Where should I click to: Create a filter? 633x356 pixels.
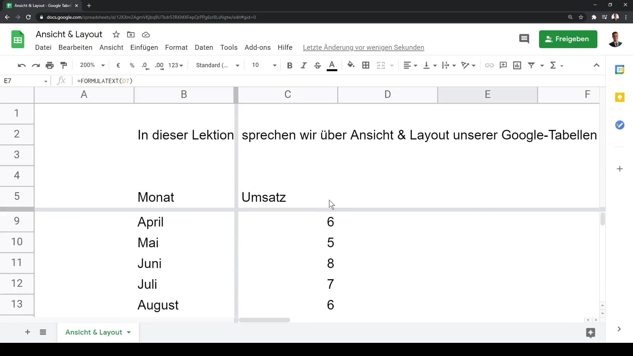click(531, 65)
